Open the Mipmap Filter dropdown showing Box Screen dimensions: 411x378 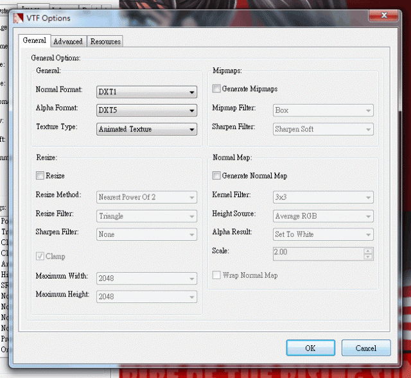[x=323, y=110]
